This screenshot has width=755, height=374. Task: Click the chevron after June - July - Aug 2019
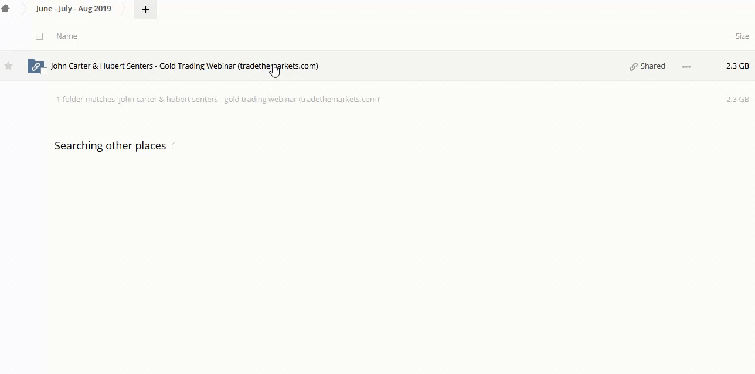[124, 9]
